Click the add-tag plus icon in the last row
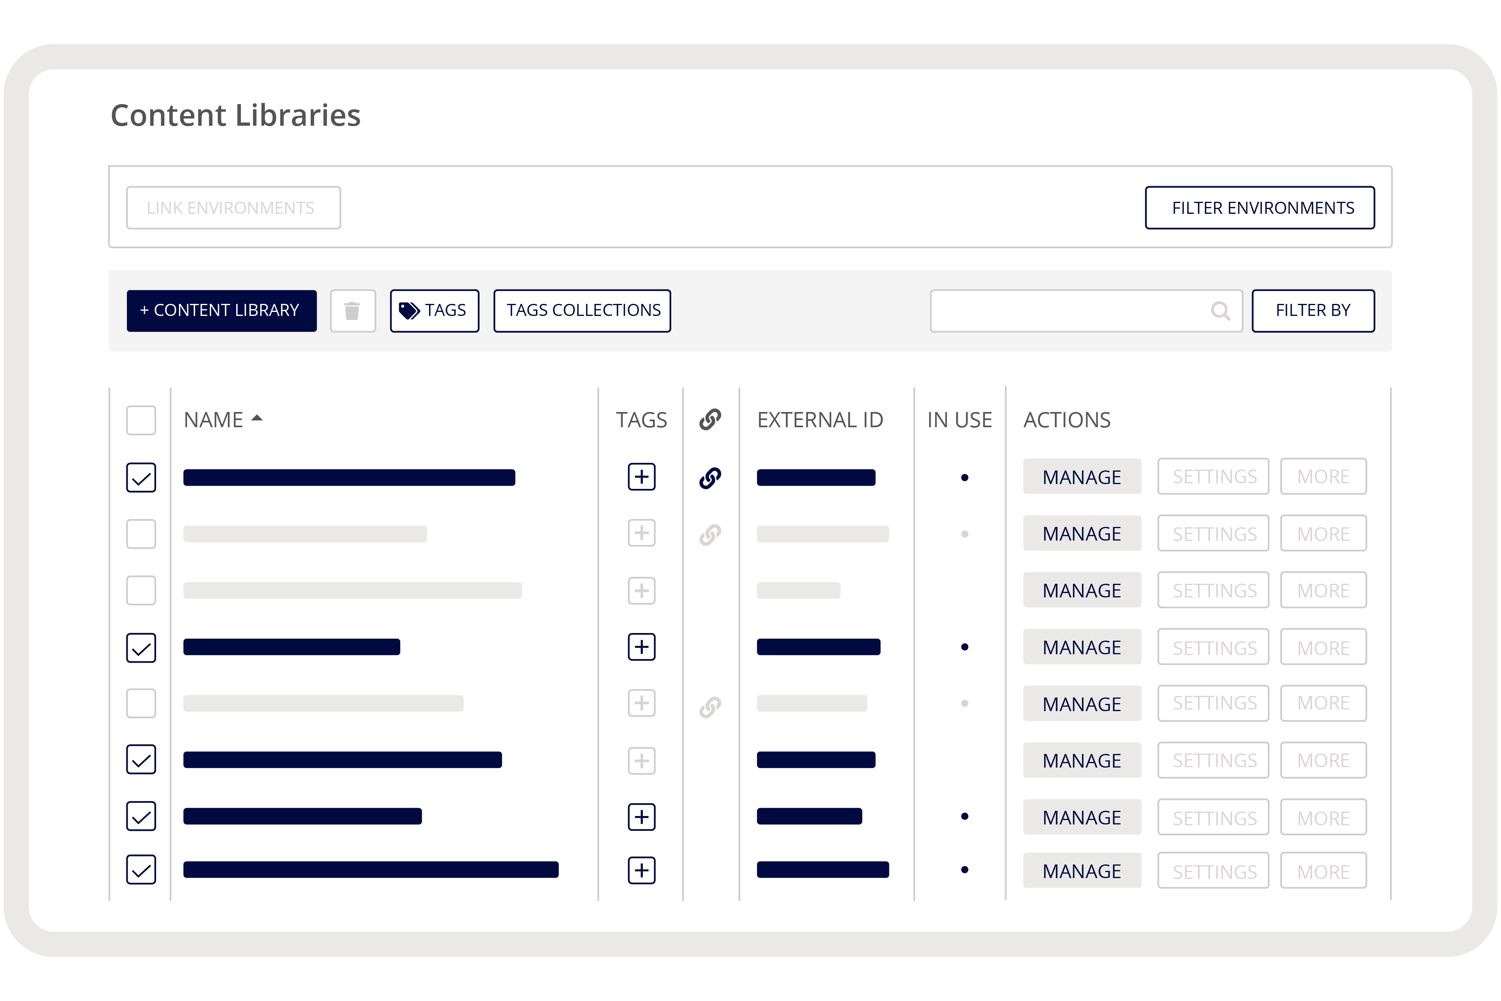 coord(641,870)
